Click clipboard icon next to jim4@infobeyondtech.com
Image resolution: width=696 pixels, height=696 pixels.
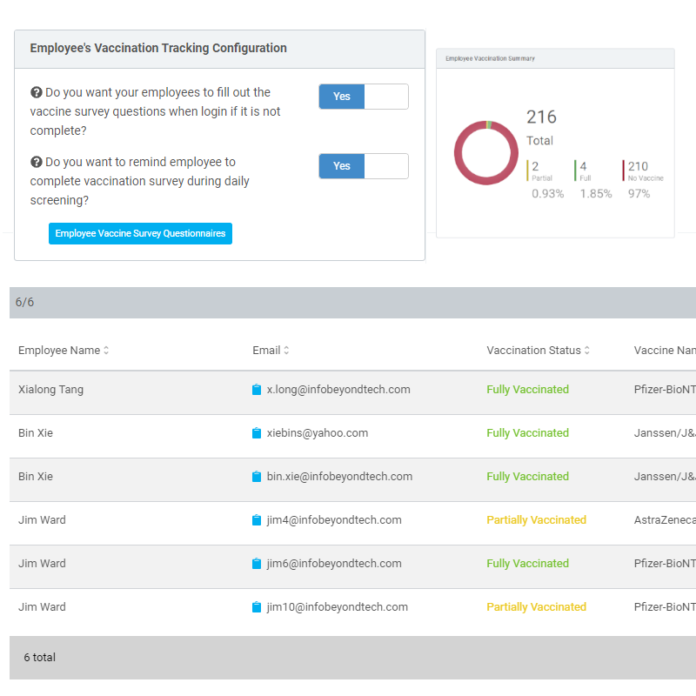pos(257,520)
